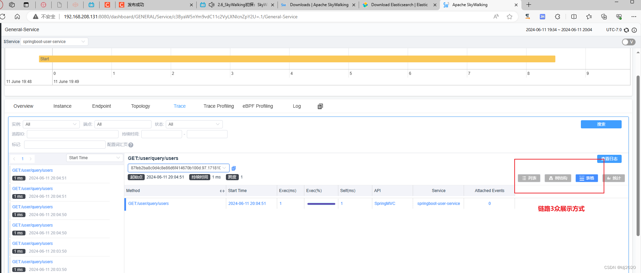Open eBPF Profiling tab
The width and height of the screenshot is (641, 273).
click(x=258, y=106)
